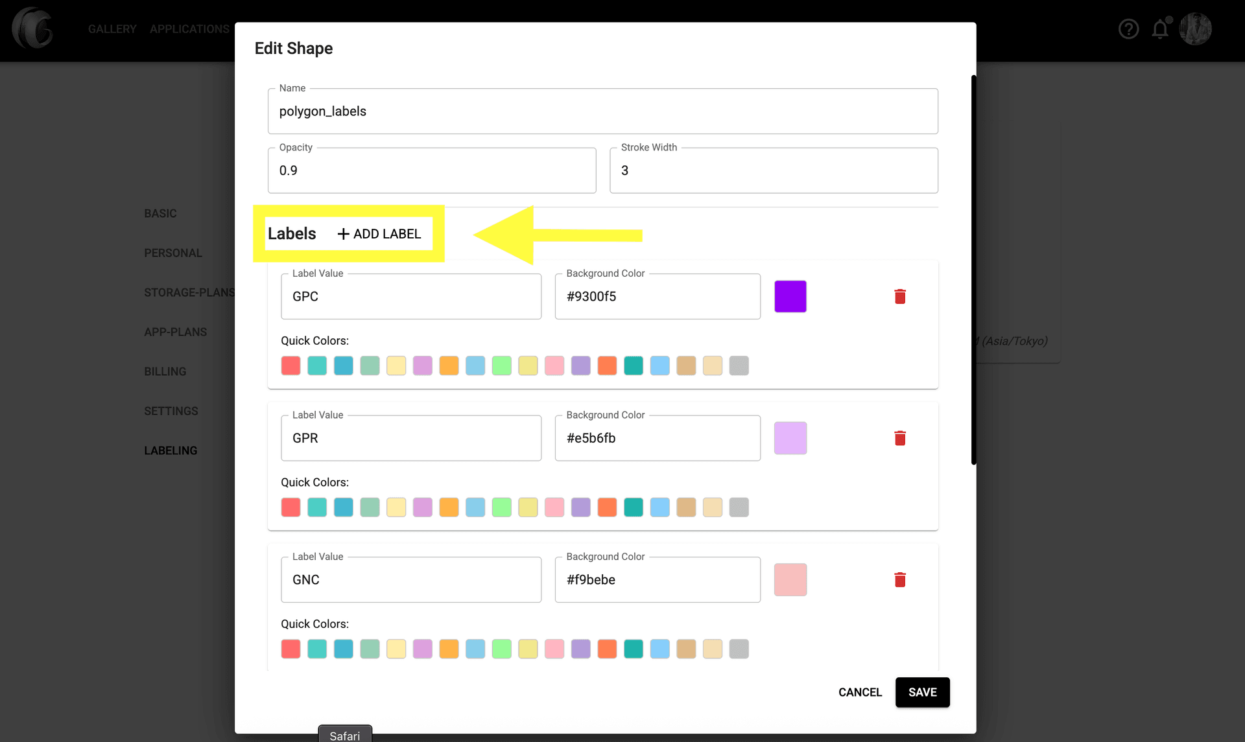Screen dimensions: 1245x742
Task: Click the app logo top left
Action: click(x=32, y=29)
